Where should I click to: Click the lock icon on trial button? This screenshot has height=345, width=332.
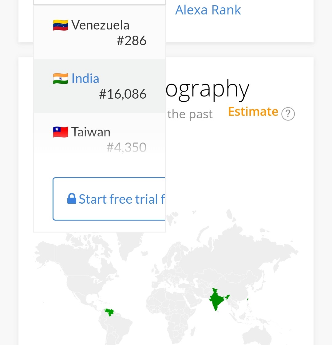point(72,199)
